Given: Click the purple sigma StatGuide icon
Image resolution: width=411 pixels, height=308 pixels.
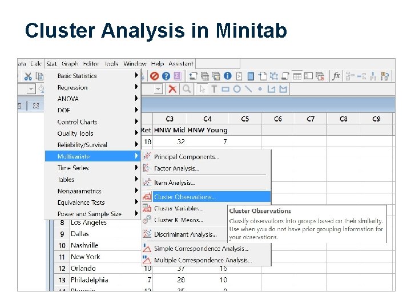Looking at the screenshot, I should point(178,76).
